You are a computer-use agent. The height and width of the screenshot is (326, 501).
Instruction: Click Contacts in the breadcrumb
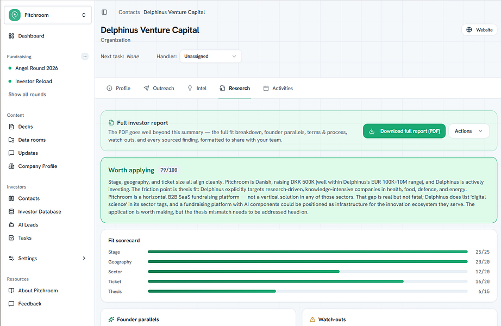click(x=129, y=12)
